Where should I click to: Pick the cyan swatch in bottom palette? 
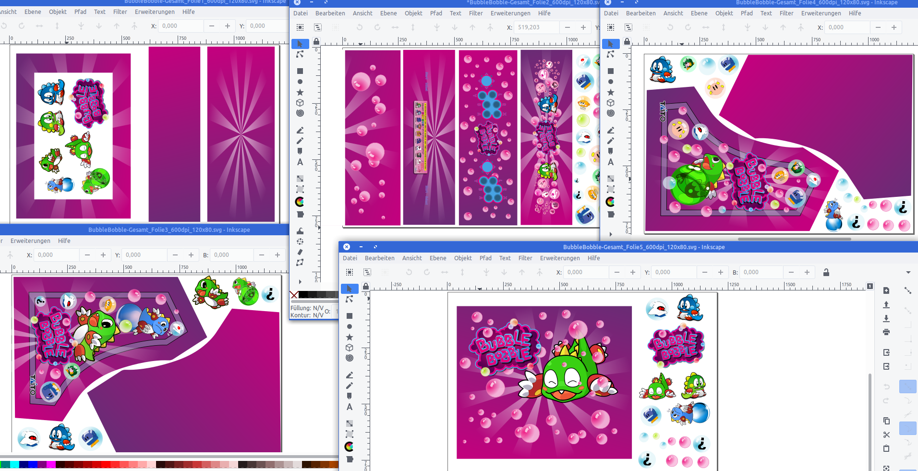[x=14, y=464]
